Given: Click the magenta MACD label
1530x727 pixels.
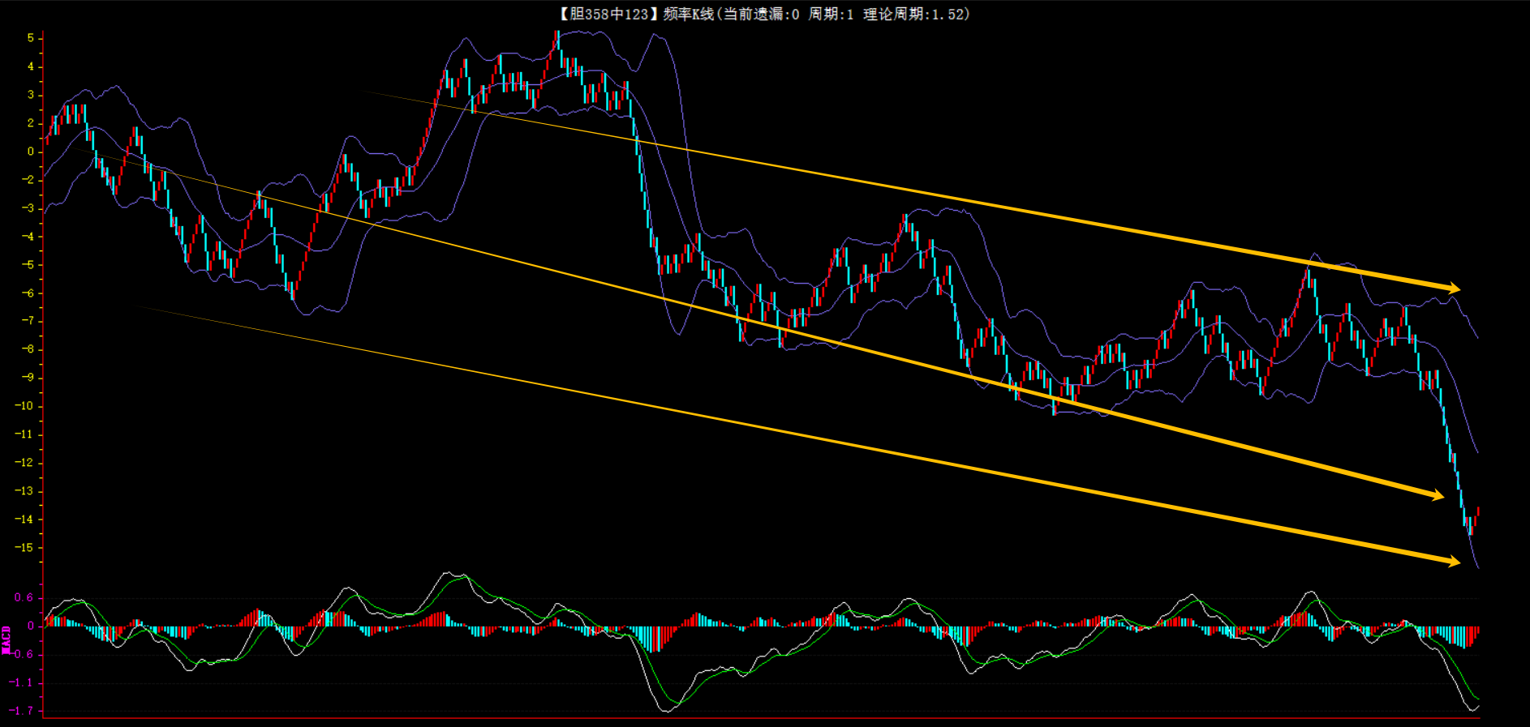Looking at the screenshot, I should tap(6, 639).
